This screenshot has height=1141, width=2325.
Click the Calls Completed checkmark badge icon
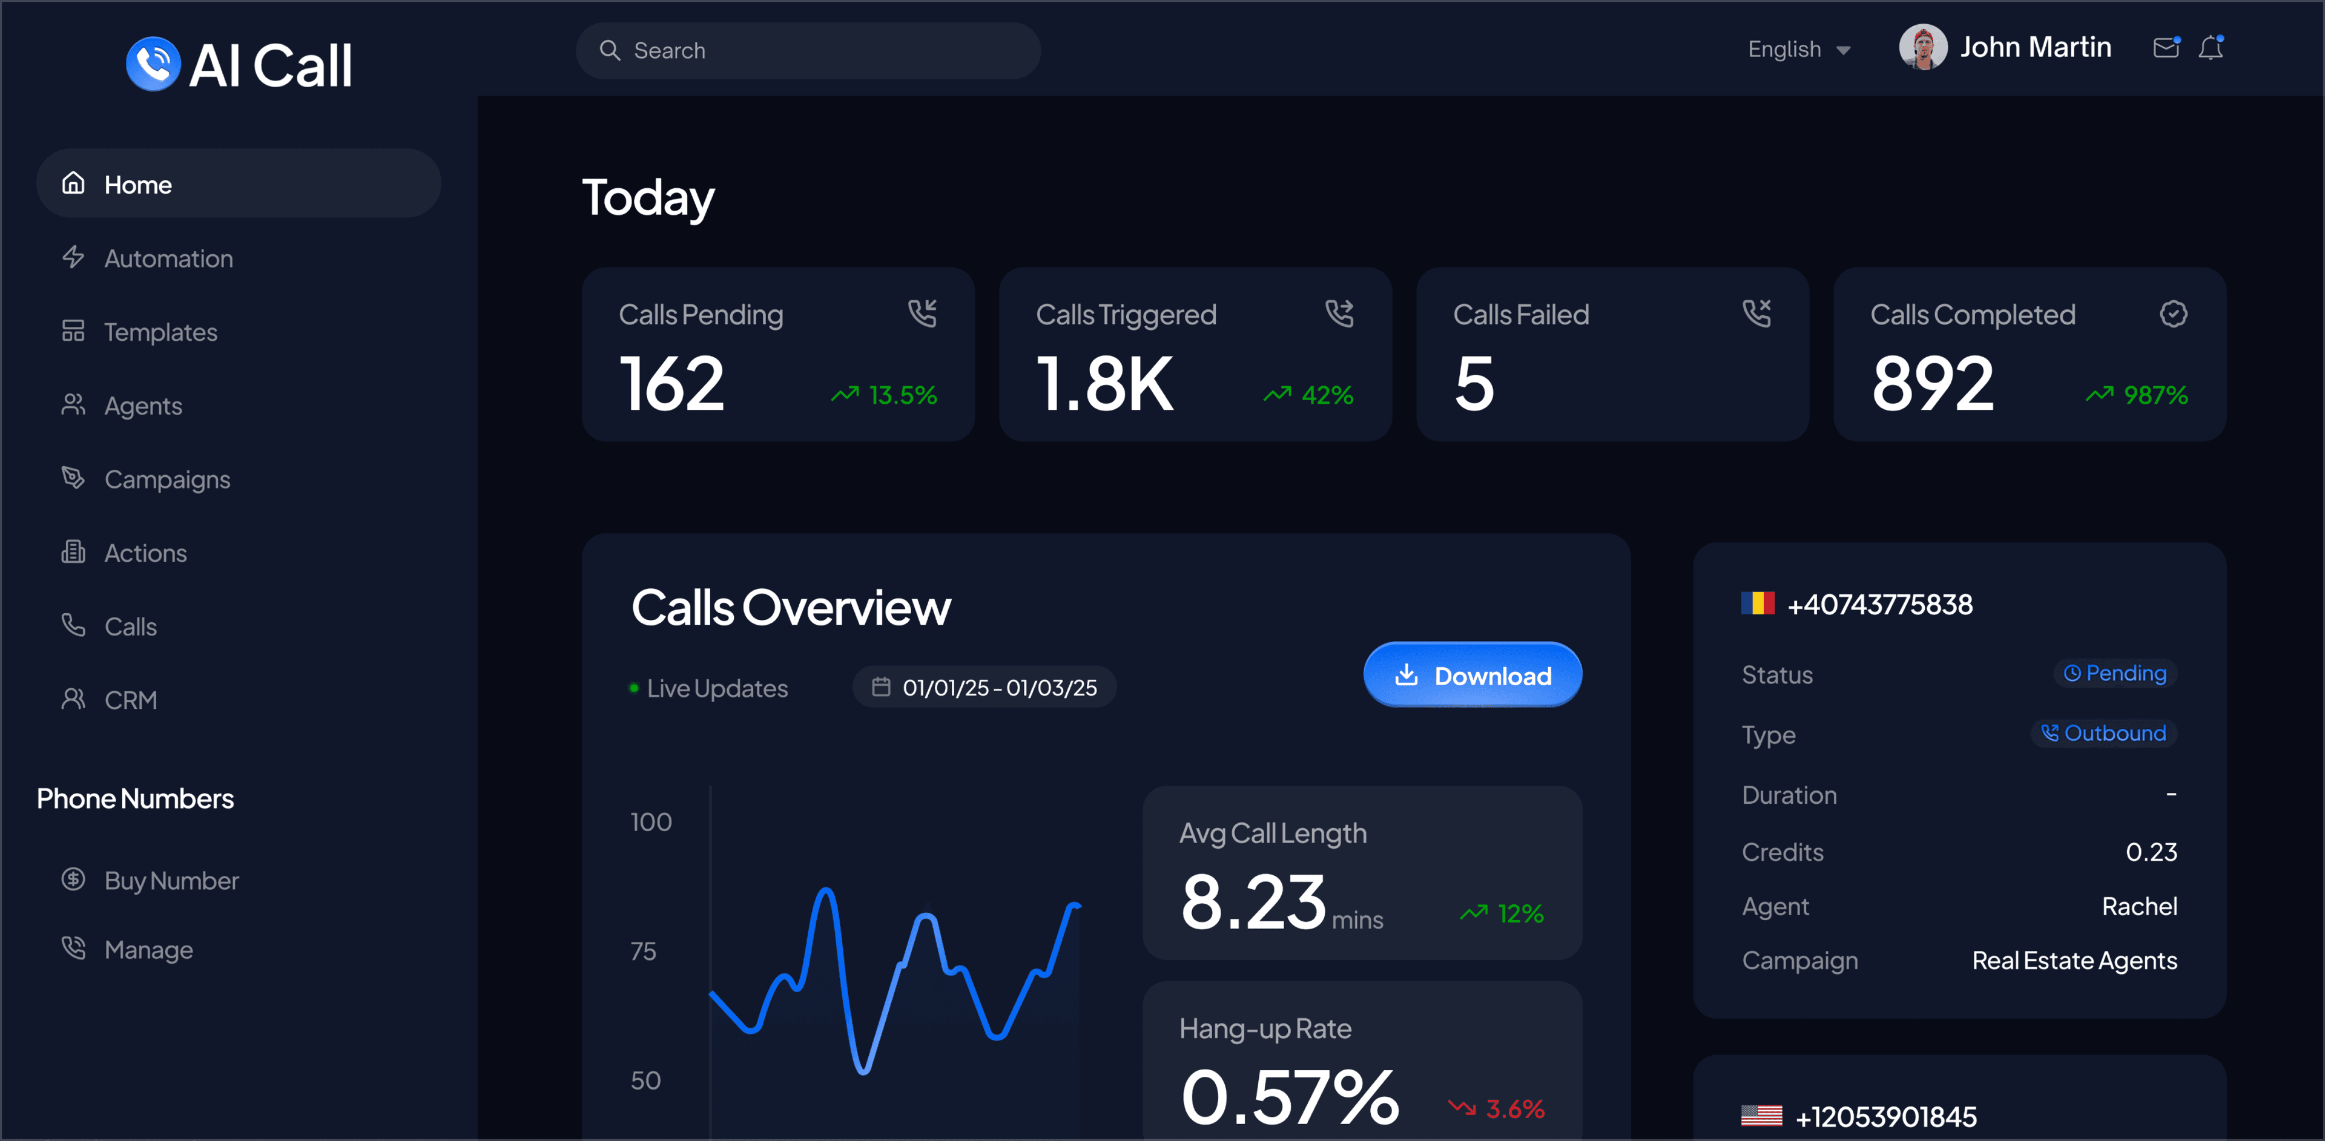(x=2174, y=313)
